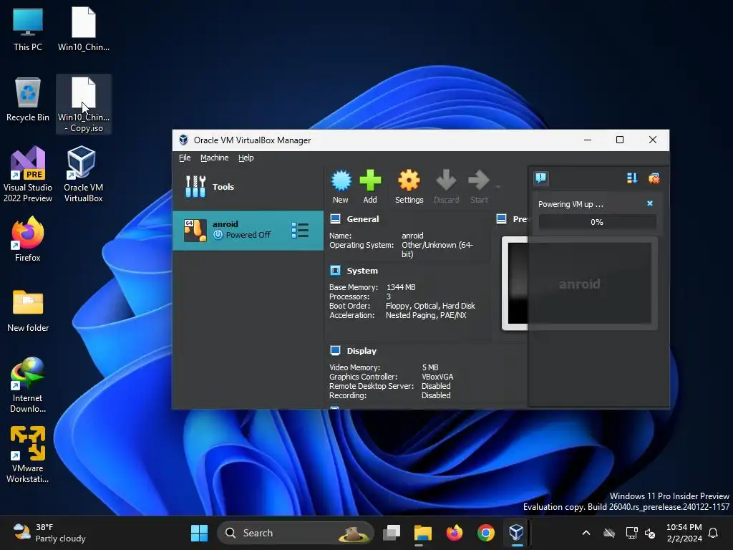Select the anroid virtual machine entry
Screen dimensions: 733x550
(x=248, y=230)
